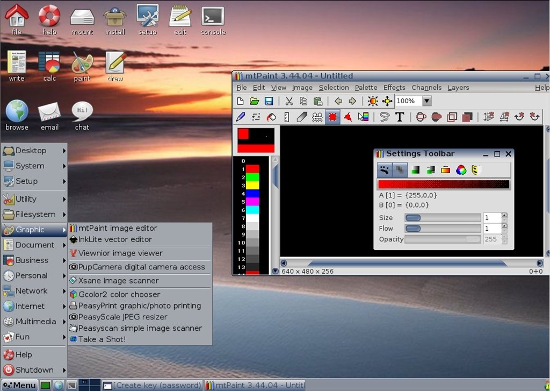Rotate the selection anti-clockwise
The width and height of the screenshot is (550, 391).
point(534,117)
